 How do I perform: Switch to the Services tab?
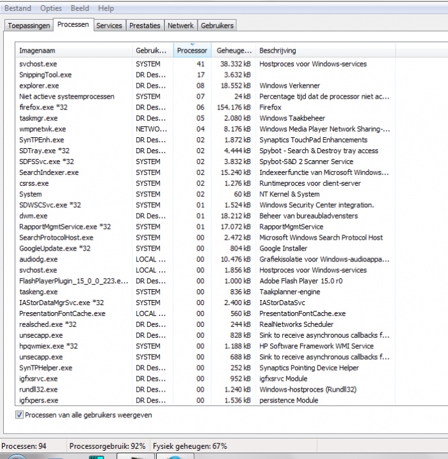(109, 26)
